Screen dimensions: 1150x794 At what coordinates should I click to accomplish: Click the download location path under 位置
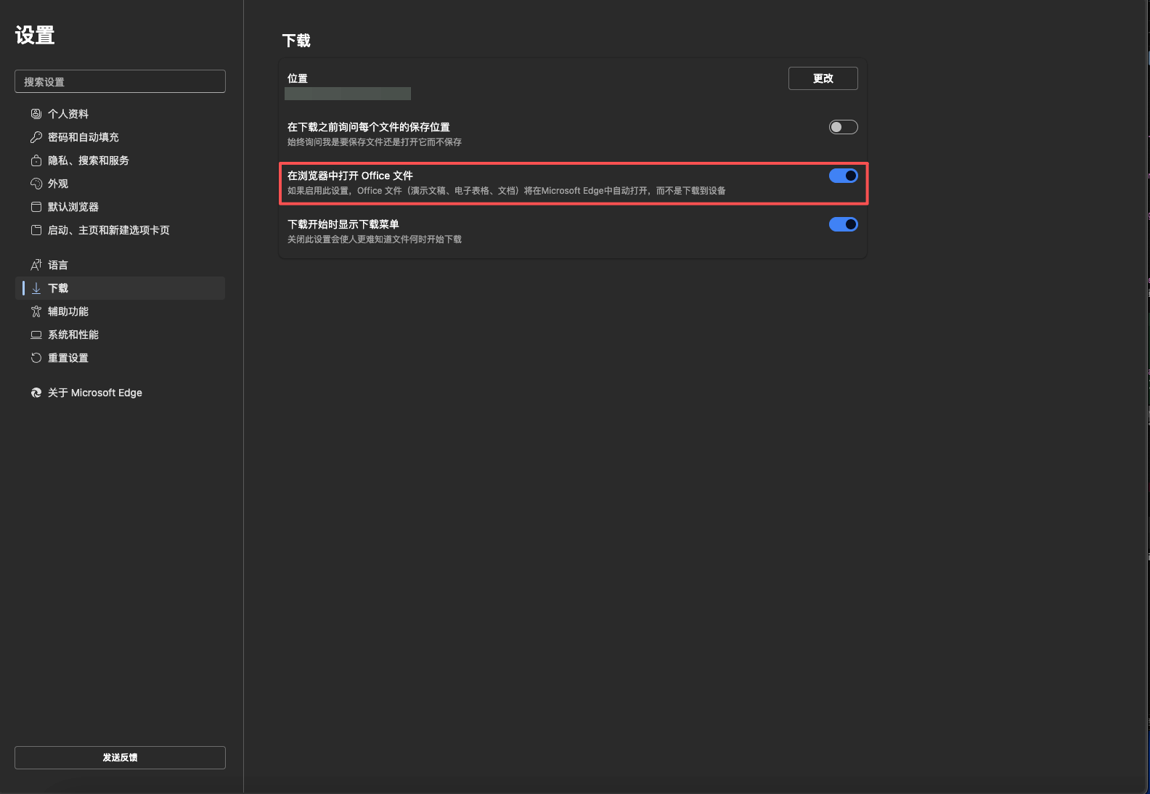[347, 94]
